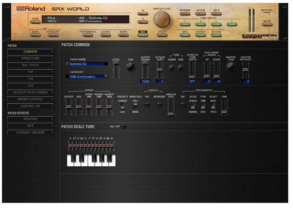
Task: Click the Output Assign TONE value box
Action: click(146, 81)
